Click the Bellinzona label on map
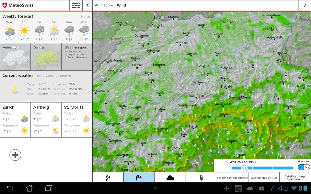 click(x=252, y=145)
